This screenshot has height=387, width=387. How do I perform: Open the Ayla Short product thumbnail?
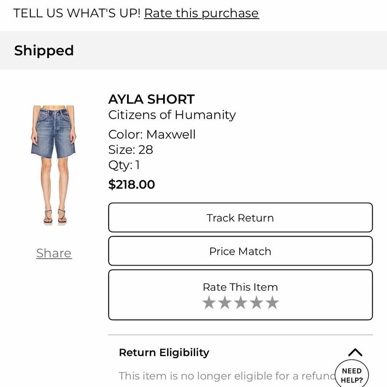click(x=54, y=165)
